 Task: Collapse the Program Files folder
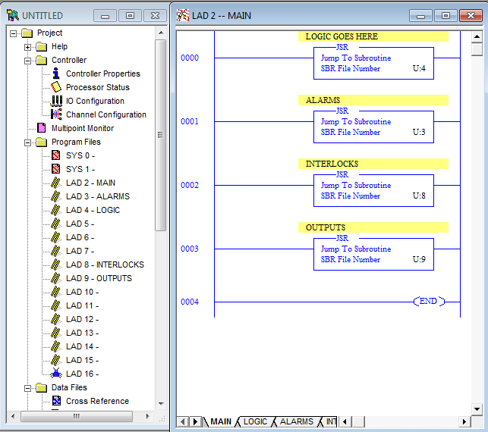coord(27,142)
